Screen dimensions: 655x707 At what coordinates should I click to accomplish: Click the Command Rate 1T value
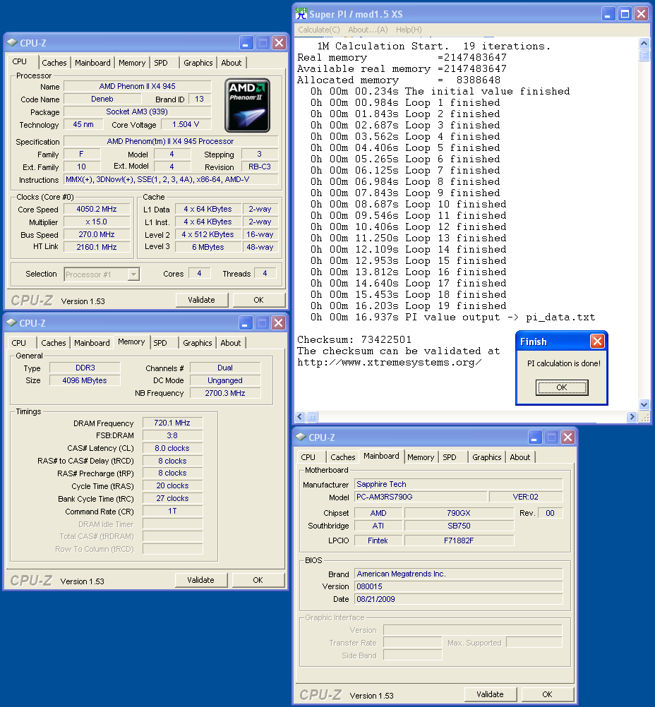(172, 512)
